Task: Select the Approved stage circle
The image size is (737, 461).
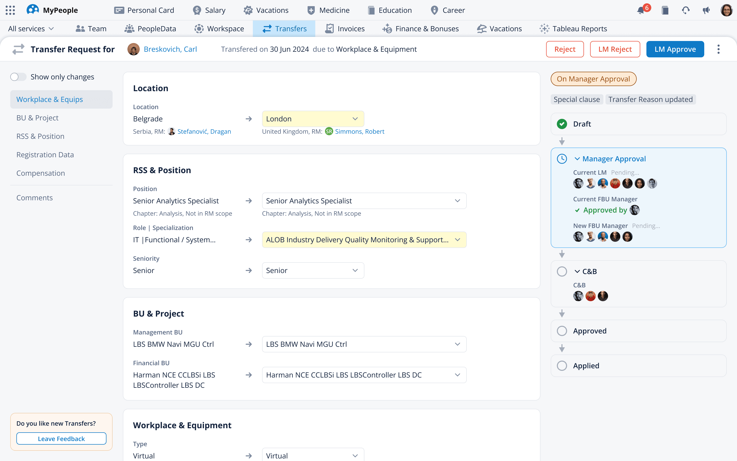Action: (562, 331)
